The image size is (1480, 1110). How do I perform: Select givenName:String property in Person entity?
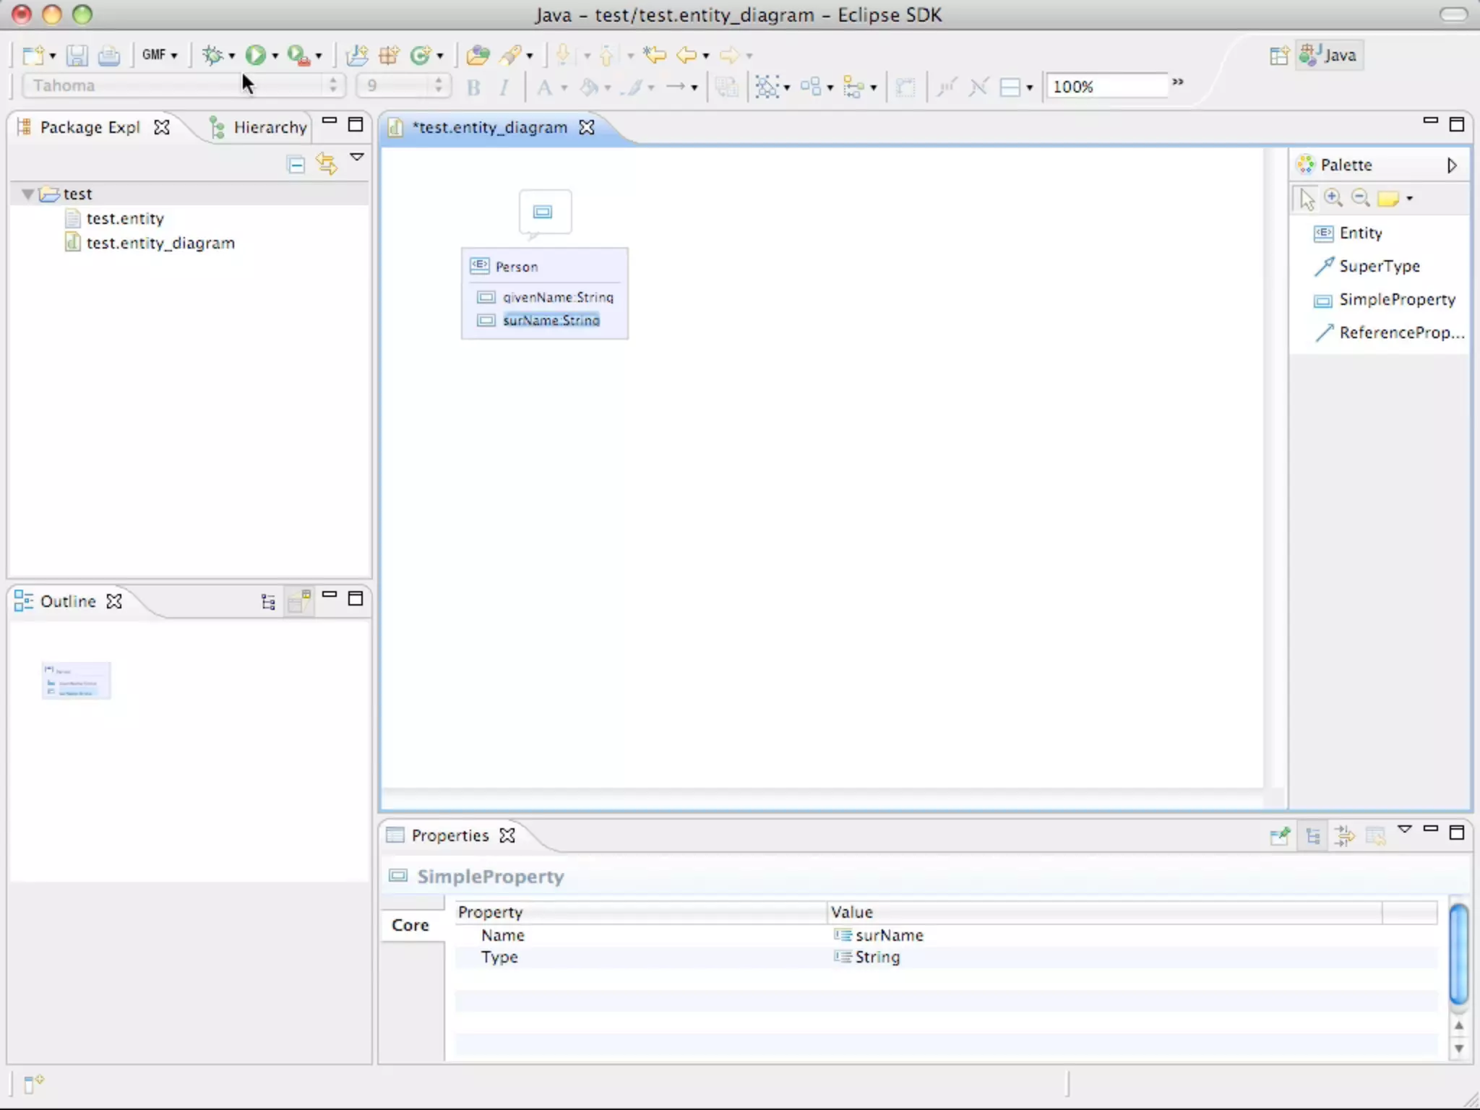point(557,297)
